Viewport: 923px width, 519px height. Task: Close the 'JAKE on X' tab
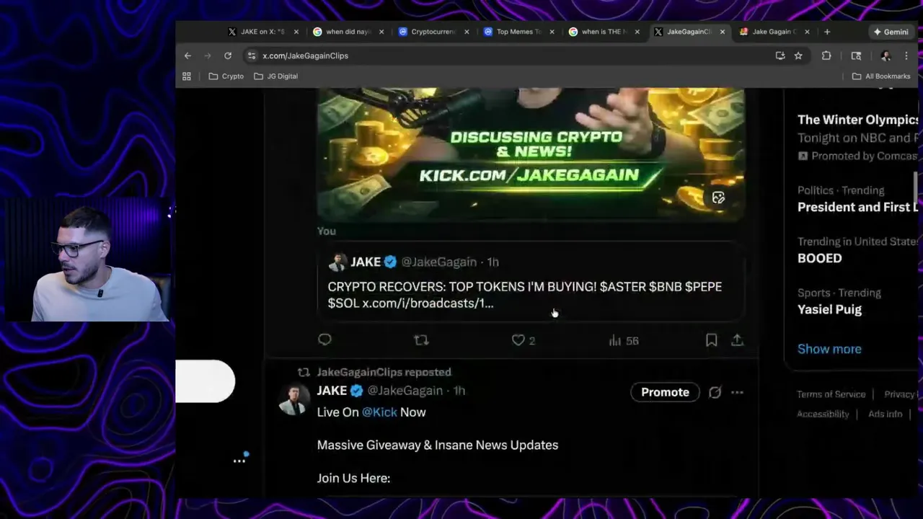(296, 32)
